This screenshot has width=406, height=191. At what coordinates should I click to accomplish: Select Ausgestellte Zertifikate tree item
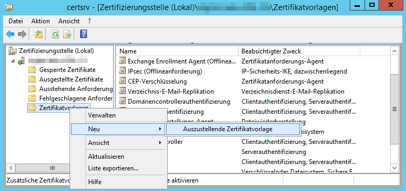pos(71,79)
